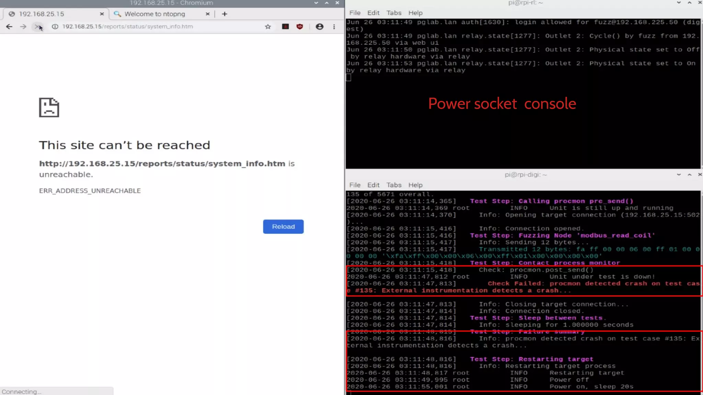Viewport: 703px width, 395px height.
Task: Open Help menu in rpi-rl terminal
Action: point(415,13)
